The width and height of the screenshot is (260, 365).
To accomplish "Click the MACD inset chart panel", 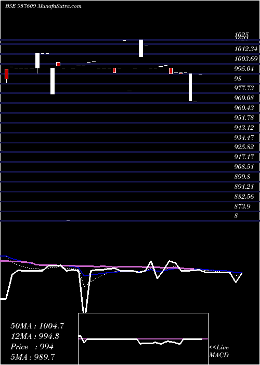I will pos(143,339).
